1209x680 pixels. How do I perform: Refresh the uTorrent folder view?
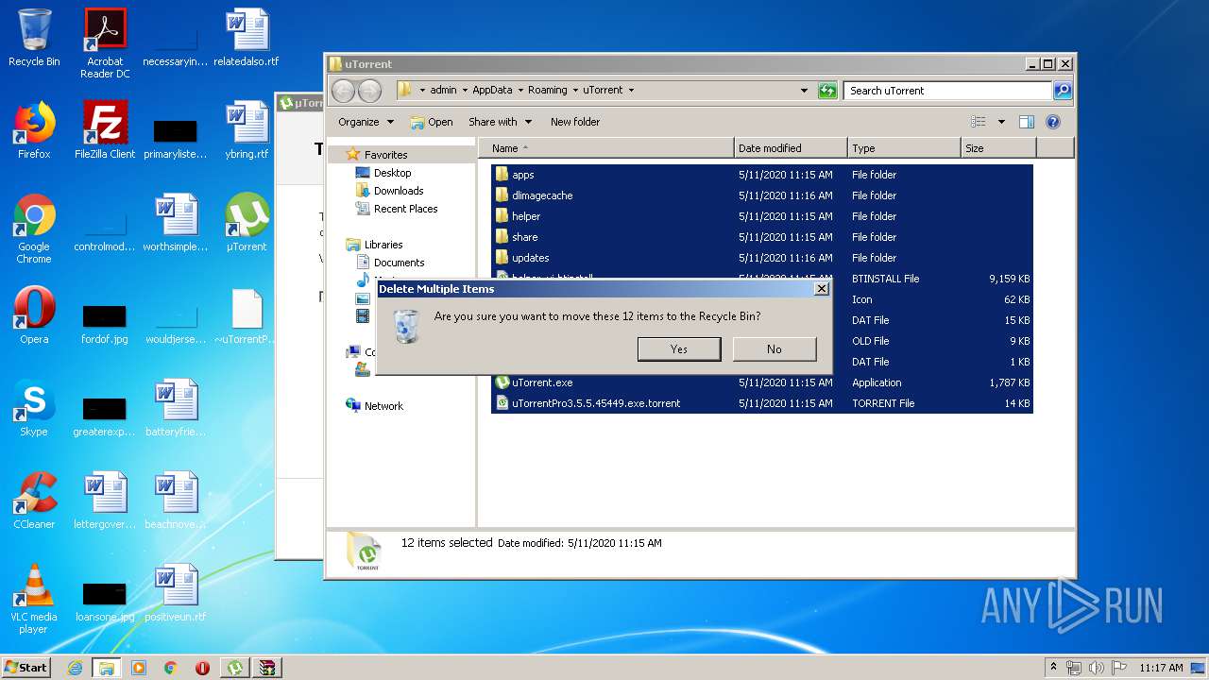827,91
